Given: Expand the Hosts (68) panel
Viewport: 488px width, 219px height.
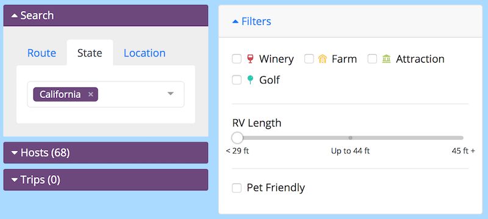Looking at the screenshot, I should (x=106, y=153).
